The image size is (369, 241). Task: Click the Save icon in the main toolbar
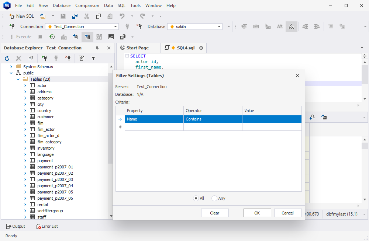point(63,16)
